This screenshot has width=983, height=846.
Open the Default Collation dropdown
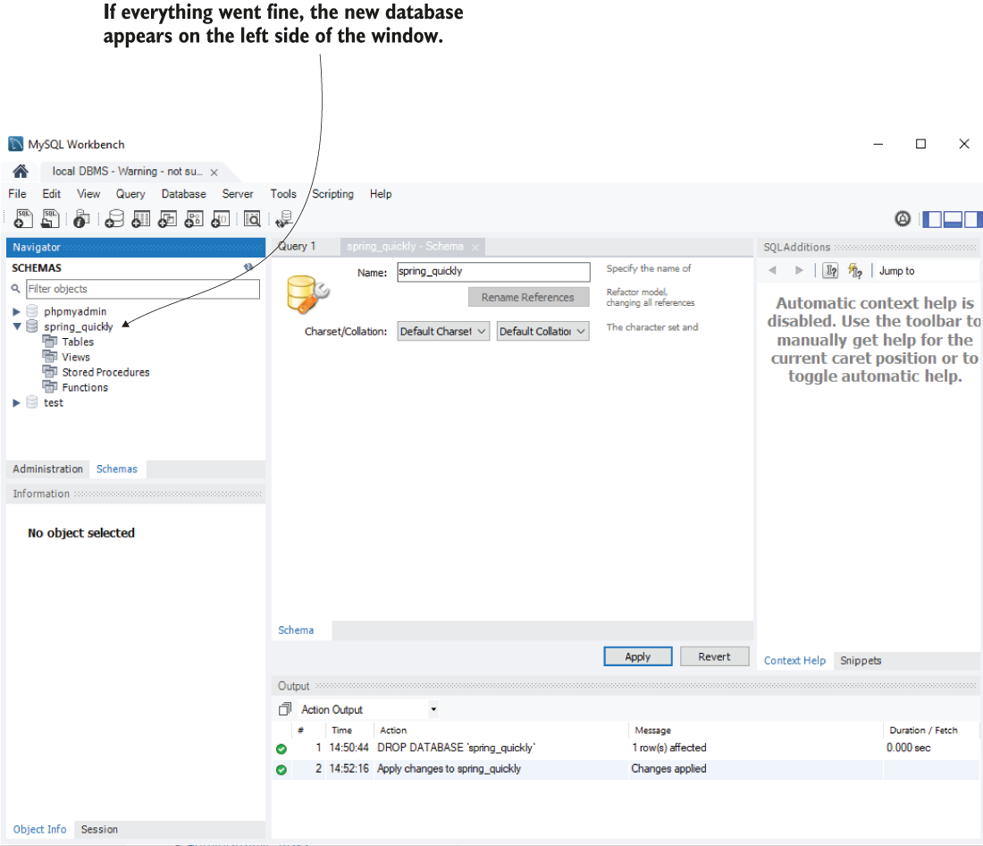542,332
